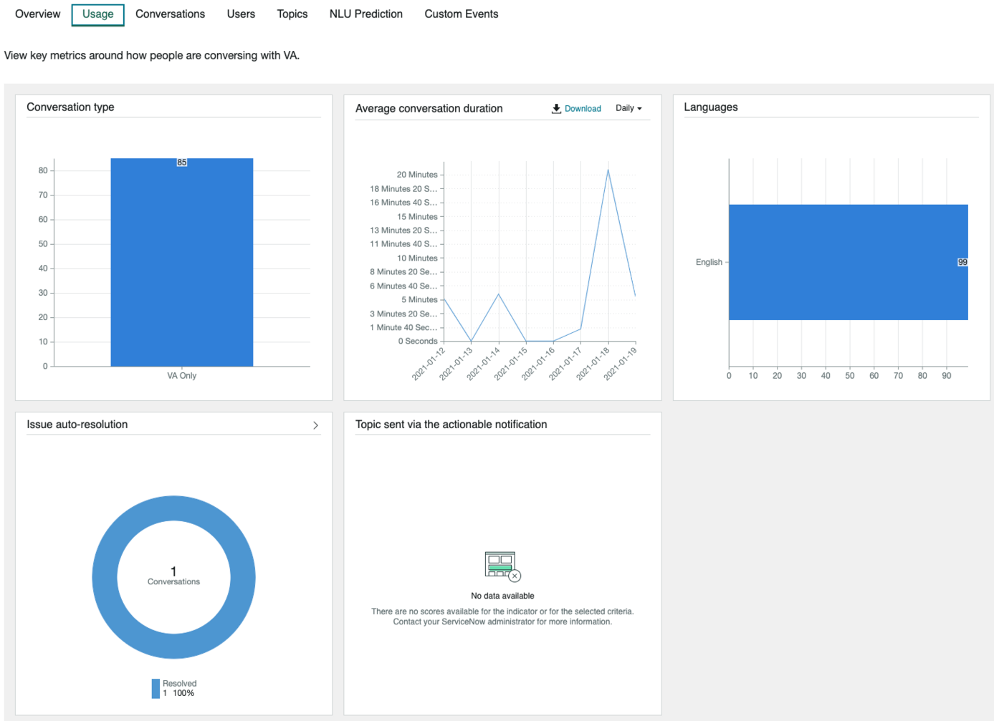Click the 0 Seconds axis label
Image resolution: width=994 pixels, height=721 pixels.
(418, 342)
